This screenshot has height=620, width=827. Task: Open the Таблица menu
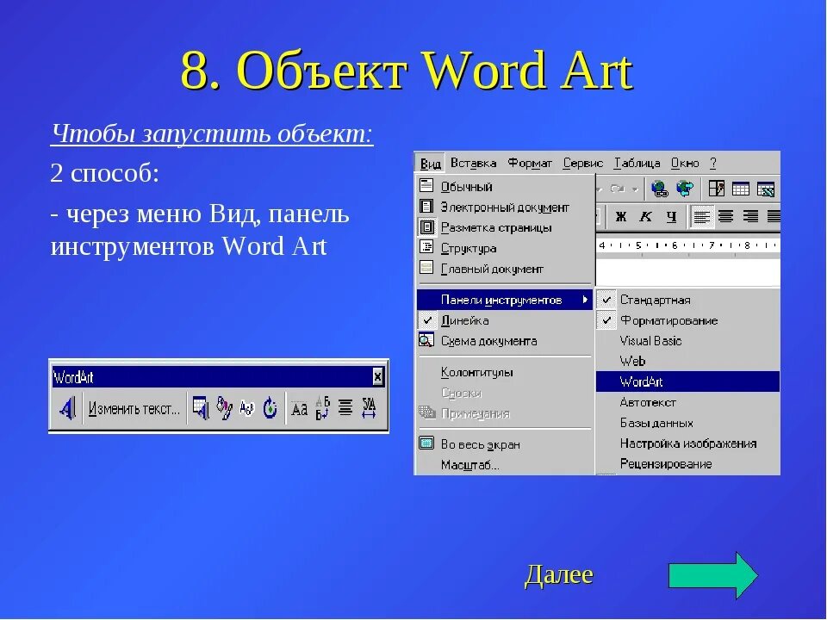pos(637,163)
